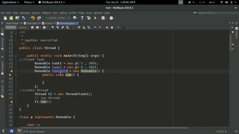Image resolution: width=239 pixels, height=134 pixels.
Task: Show opened documents list arrow
Action: [230, 23]
